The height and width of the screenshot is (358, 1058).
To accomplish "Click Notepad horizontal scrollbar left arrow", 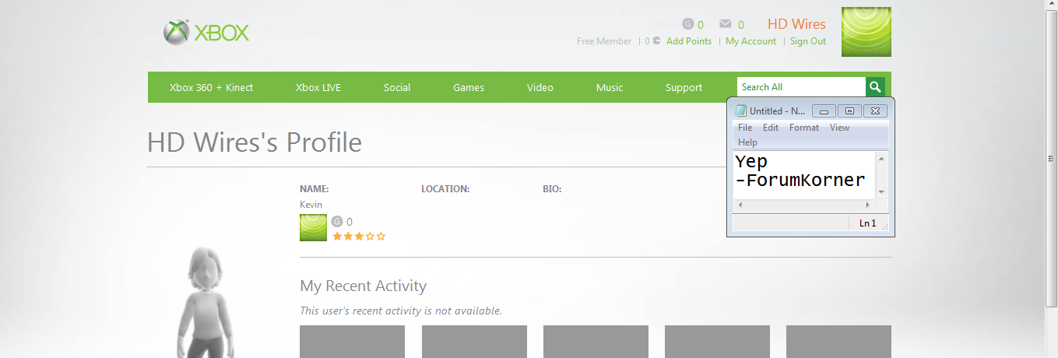I will (739, 205).
